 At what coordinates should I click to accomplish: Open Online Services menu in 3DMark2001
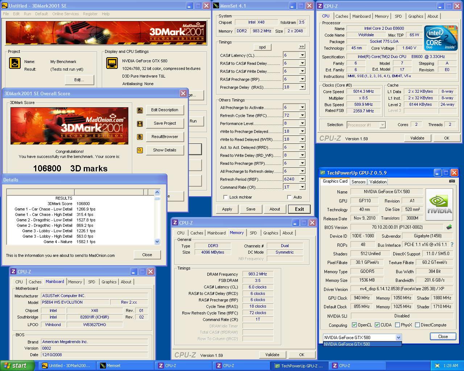65,14
